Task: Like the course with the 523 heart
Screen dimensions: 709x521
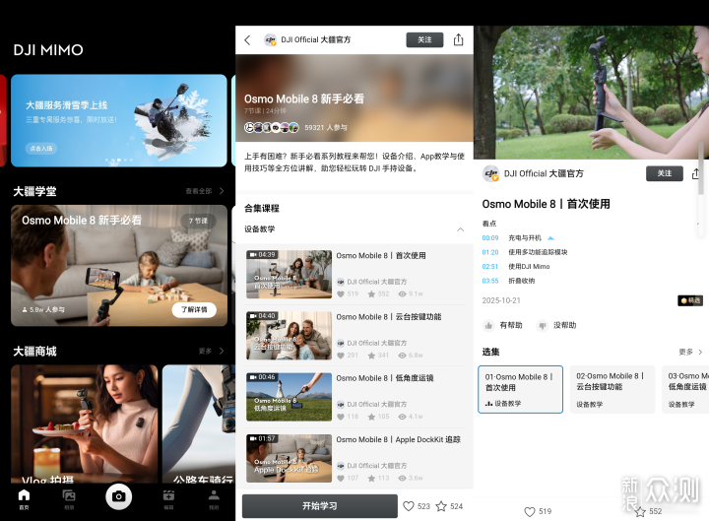Action: coord(409,506)
